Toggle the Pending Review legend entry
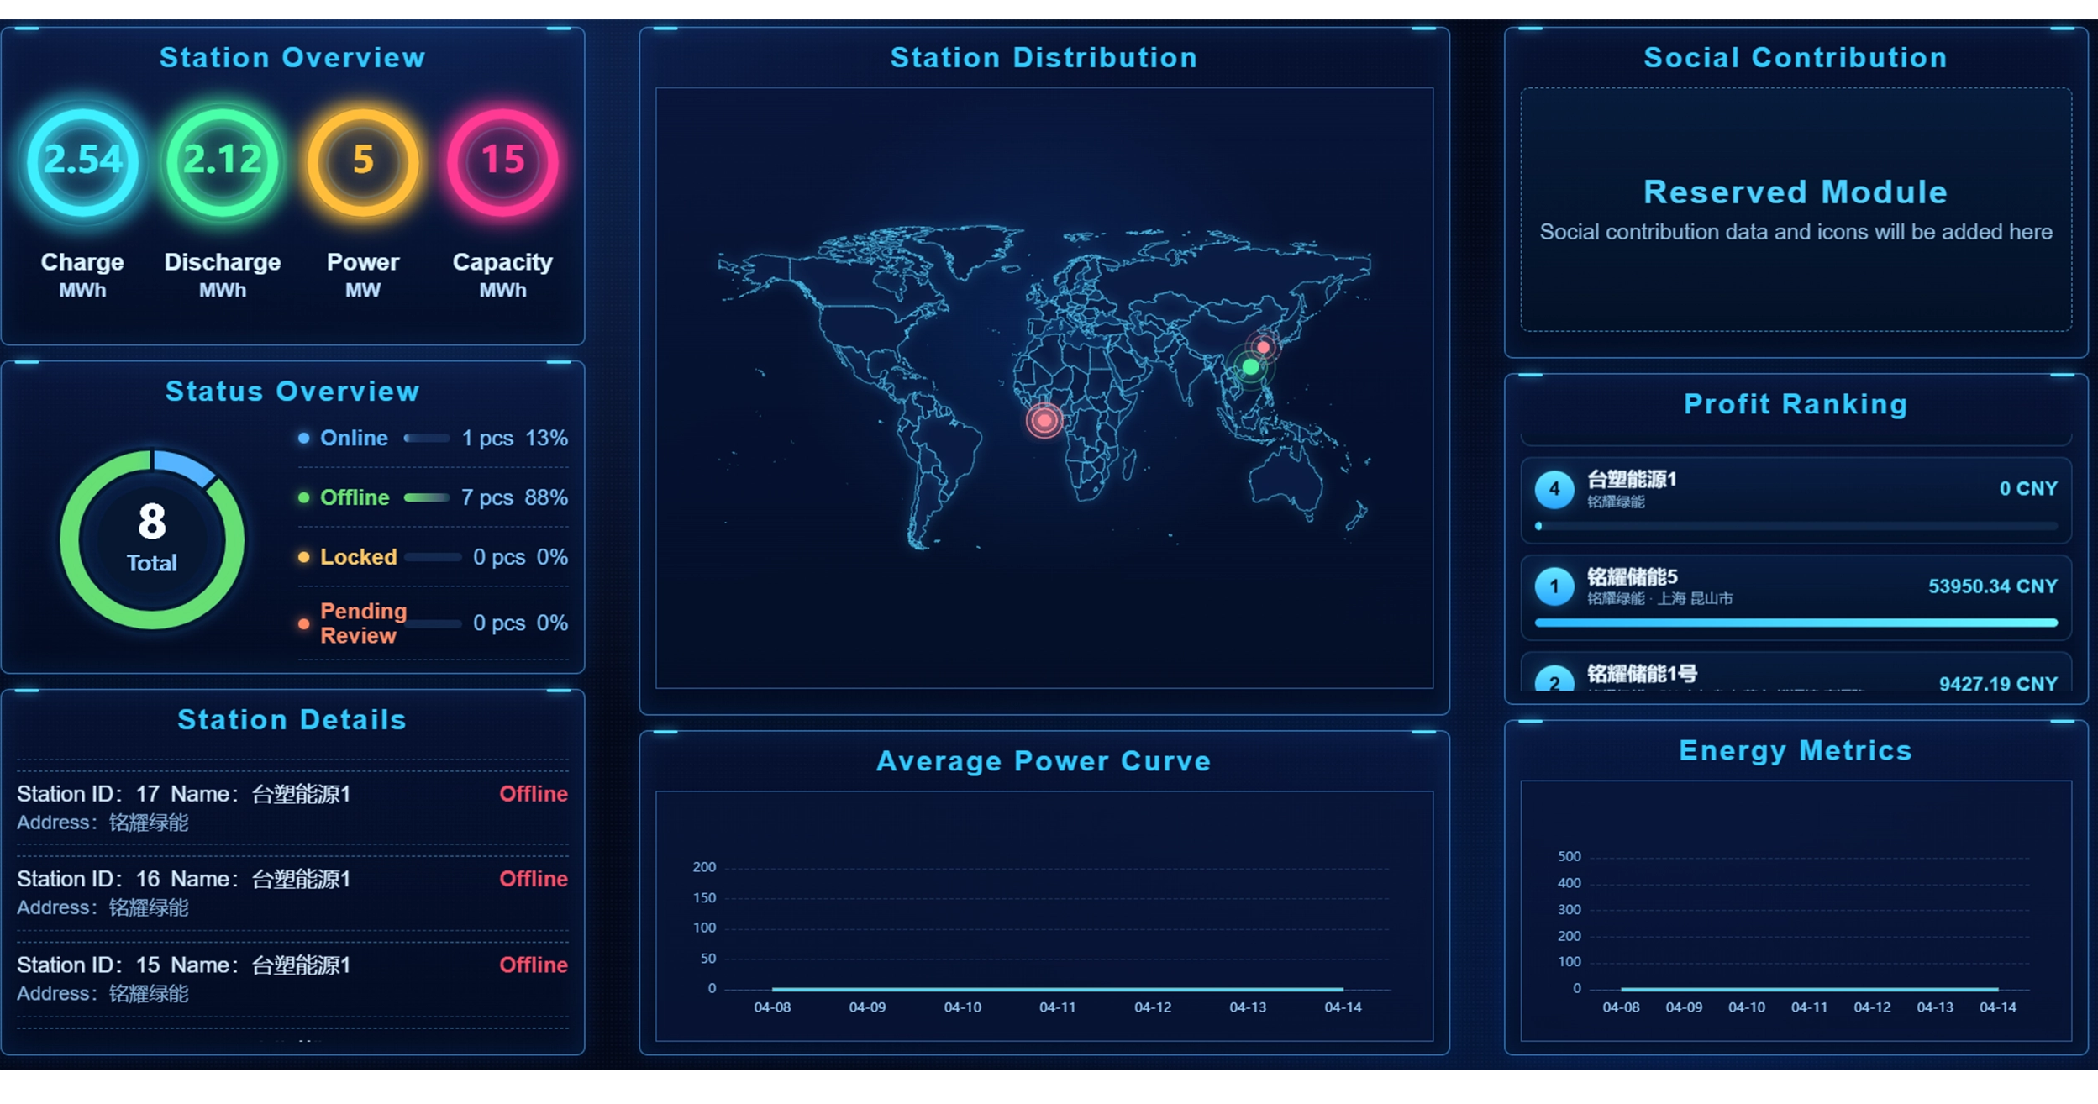The image size is (2098, 1104). (362, 623)
